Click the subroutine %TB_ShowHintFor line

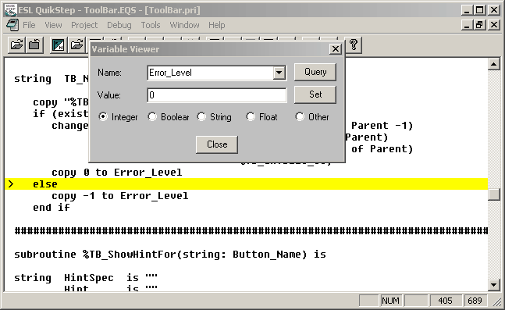click(170, 255)
